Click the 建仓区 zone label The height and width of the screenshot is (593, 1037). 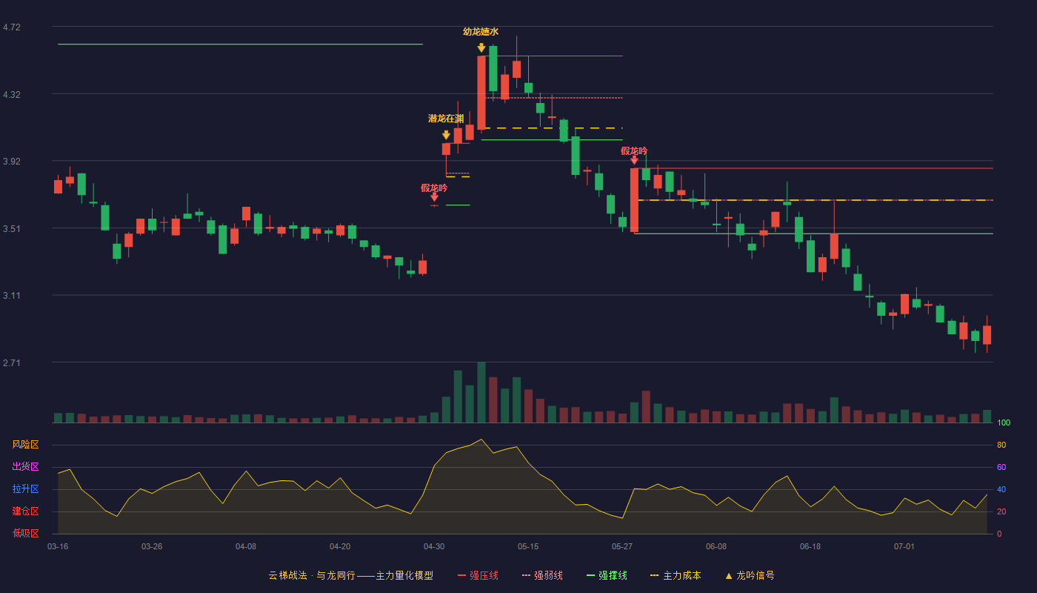[26, 511]
